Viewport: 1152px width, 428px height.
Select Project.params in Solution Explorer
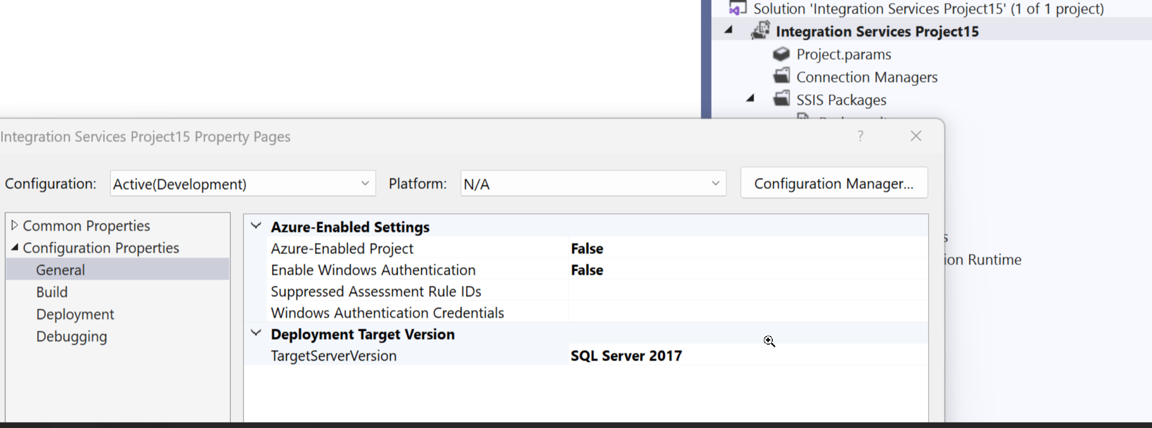843,54
